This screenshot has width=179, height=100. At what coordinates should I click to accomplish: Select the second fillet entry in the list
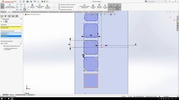point(11,34)
